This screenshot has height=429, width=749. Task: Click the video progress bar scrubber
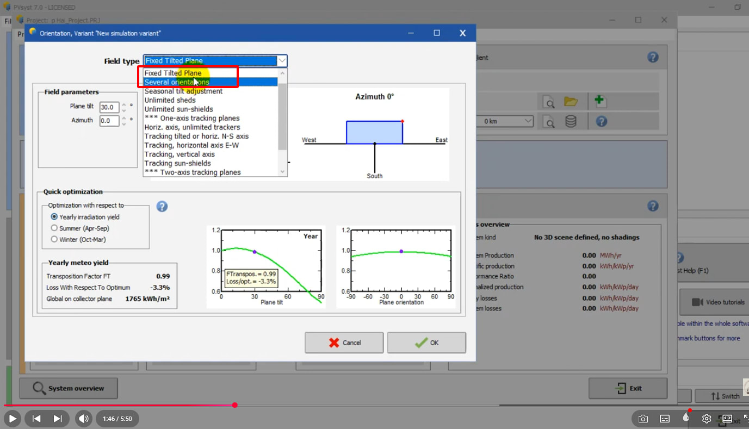pyautogui.click(x=235, y=405)
